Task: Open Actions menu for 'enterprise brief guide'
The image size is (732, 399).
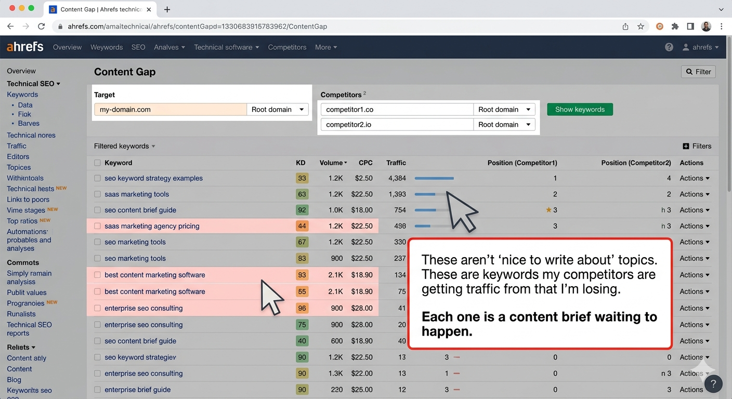Action: pos(695,390)
